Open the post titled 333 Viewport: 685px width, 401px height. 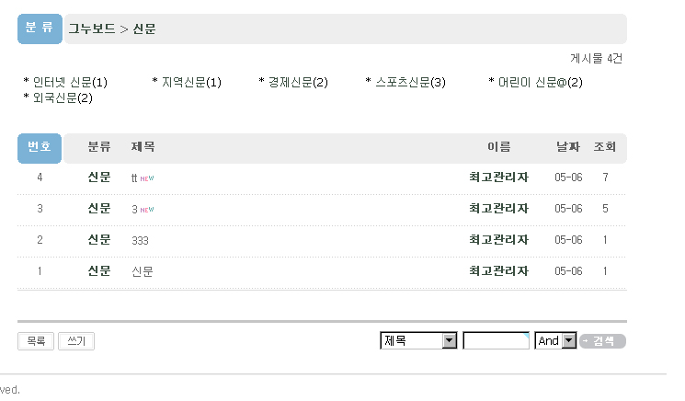tap(140, 240)
